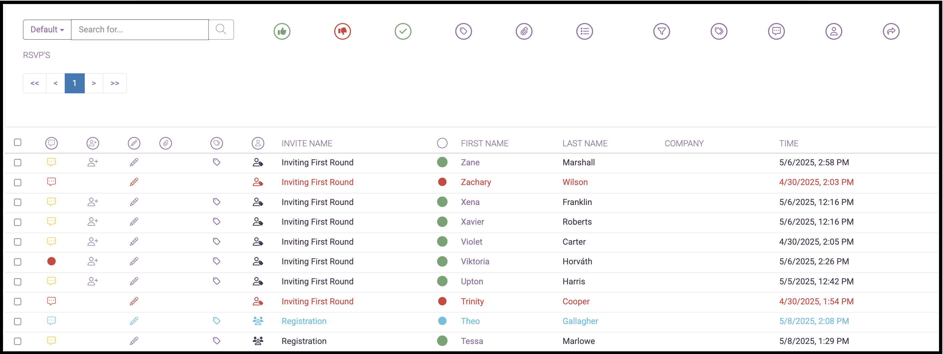Open first name link Tessa

pos(472,341)
